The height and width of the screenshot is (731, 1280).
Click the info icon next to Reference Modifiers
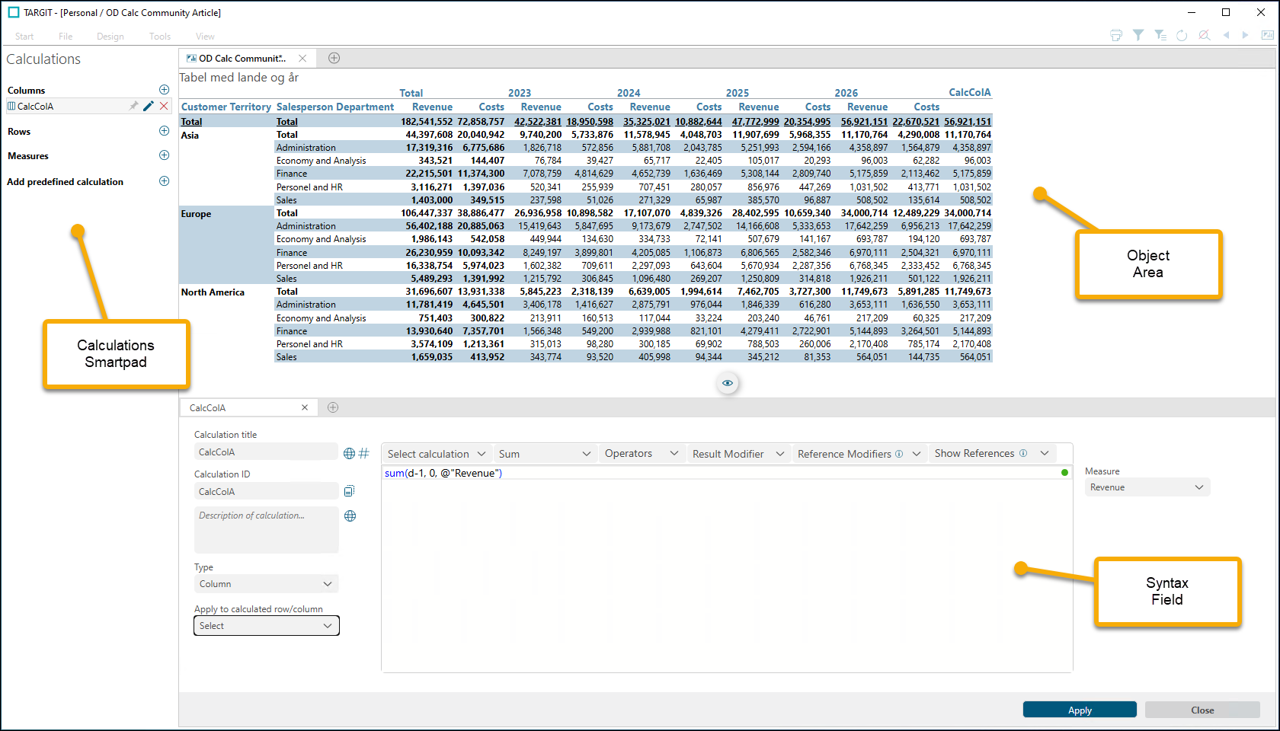pos(899,454)
